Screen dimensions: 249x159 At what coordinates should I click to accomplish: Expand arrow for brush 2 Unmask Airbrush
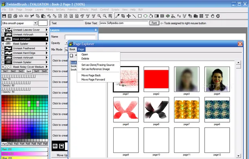[x=46, y=34]
